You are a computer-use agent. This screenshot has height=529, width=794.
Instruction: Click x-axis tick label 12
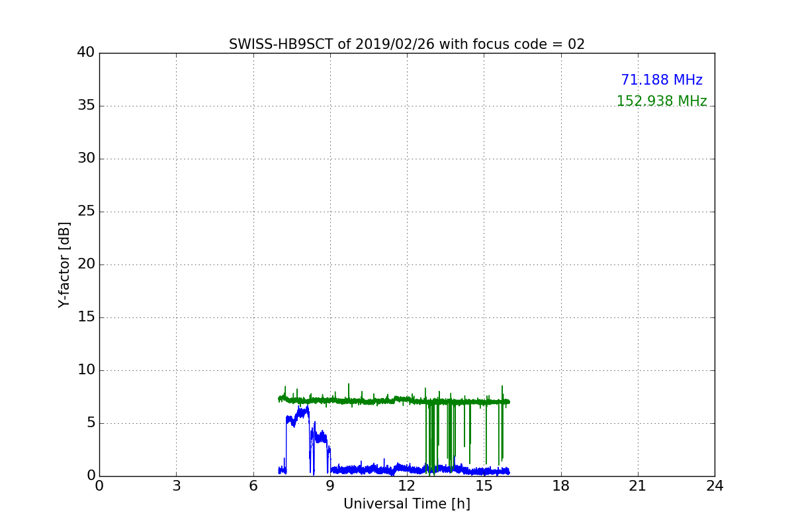pyautogui.click(x=407, y=486)
